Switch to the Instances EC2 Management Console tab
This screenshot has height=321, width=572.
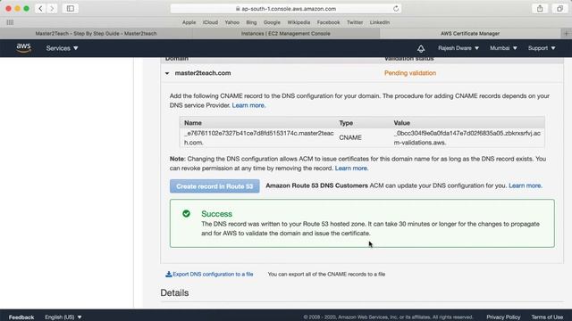click(x=286, y=34)
